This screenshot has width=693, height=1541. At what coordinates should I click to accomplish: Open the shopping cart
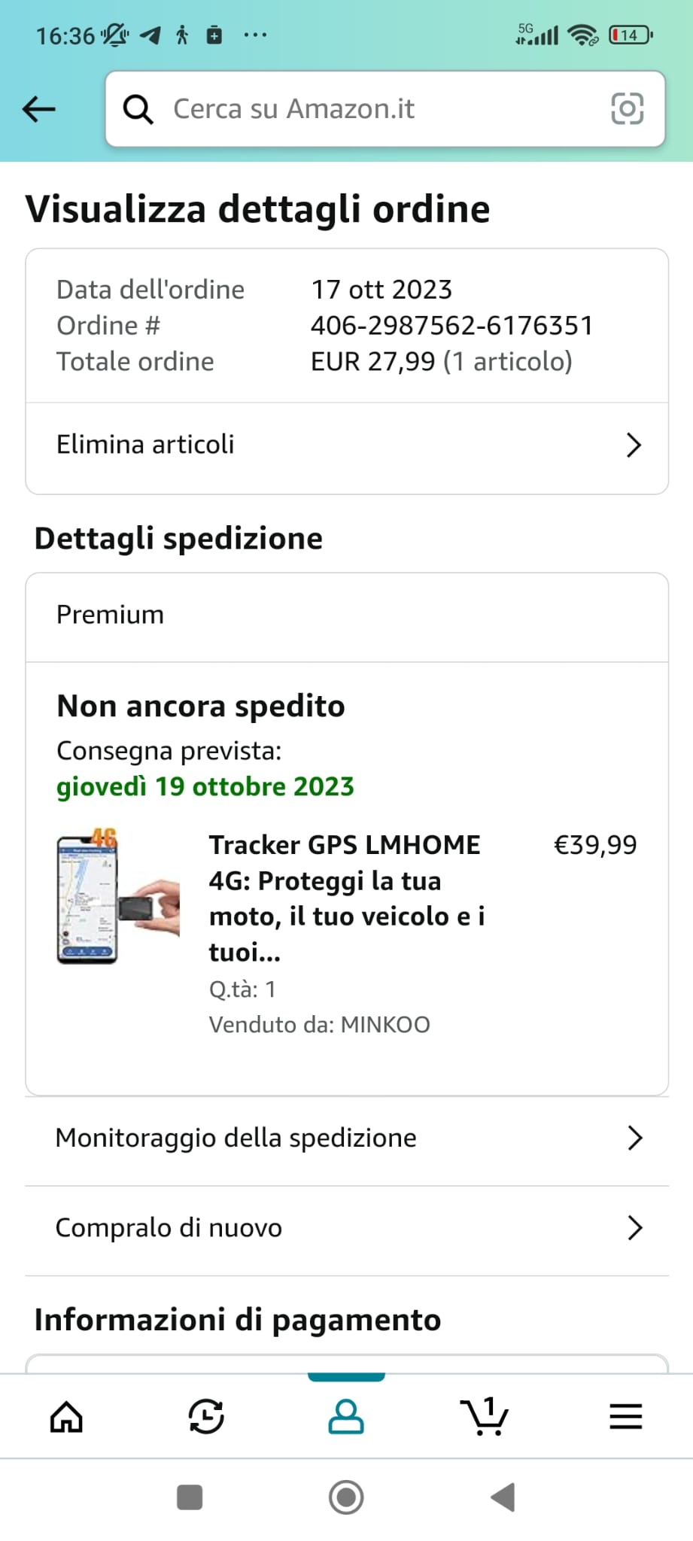point(485,1417)
